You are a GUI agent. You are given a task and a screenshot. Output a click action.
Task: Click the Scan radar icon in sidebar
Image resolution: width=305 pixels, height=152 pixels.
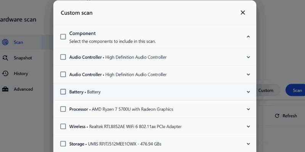[x=5, y=42]
